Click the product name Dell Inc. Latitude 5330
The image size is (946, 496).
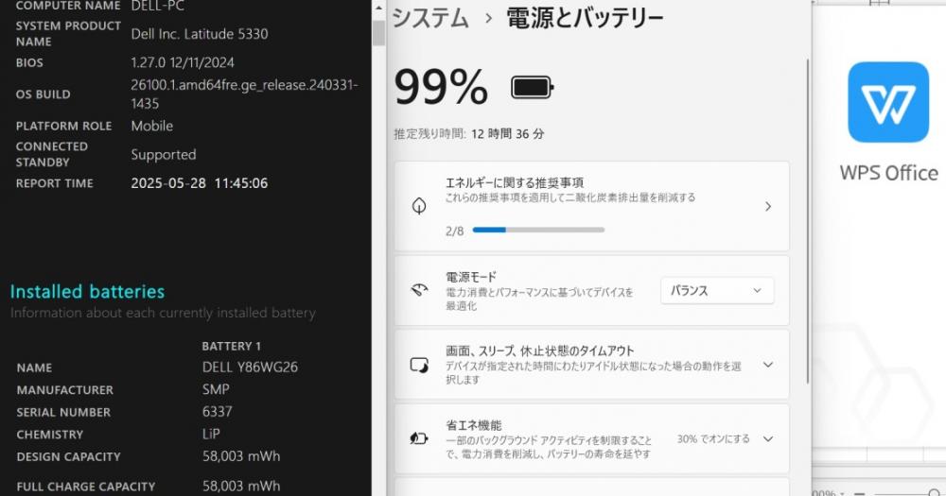coord(200,34)
